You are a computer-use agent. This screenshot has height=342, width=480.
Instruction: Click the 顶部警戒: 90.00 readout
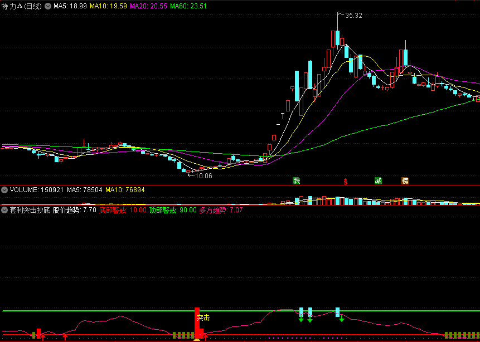tap(173, 210)
